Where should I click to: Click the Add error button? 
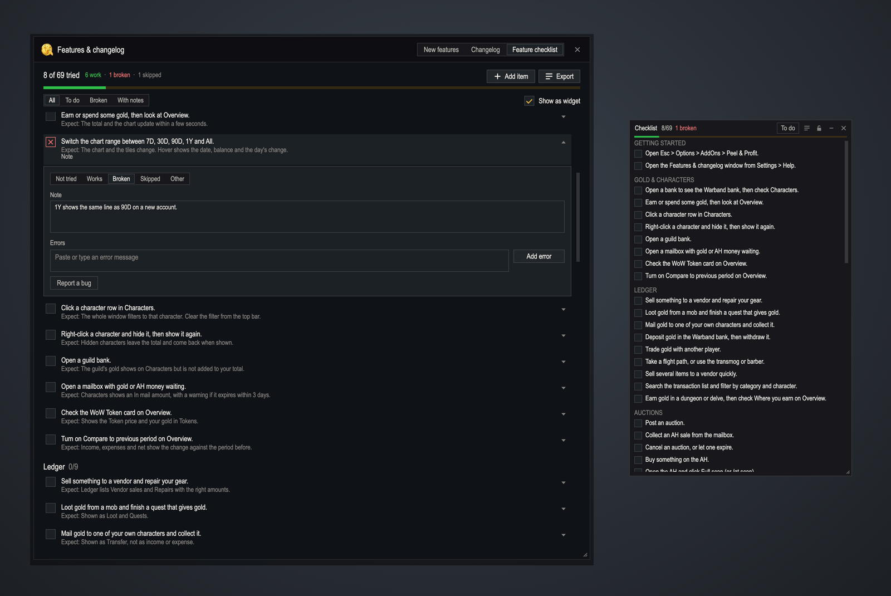(x=538, y=256)
